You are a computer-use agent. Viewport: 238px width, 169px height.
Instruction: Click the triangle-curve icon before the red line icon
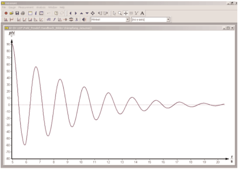[60, 19]
